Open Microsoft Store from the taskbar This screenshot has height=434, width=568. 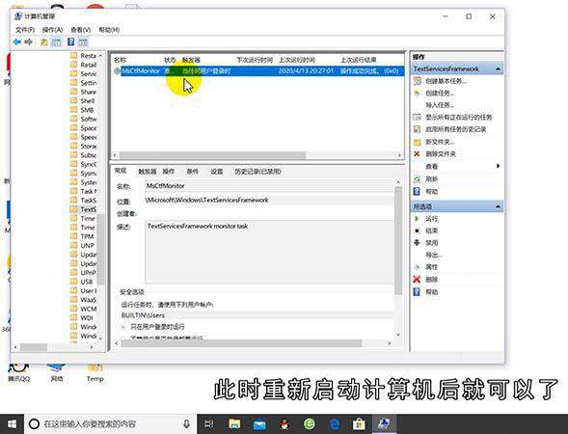coord(359,423)
